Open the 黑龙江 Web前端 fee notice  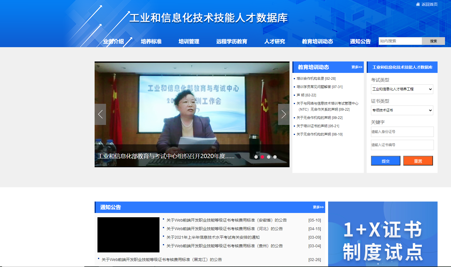[162, 260]
